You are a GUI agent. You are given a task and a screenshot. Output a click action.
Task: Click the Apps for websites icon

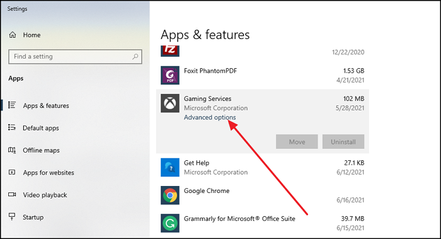tap(12, 172)
